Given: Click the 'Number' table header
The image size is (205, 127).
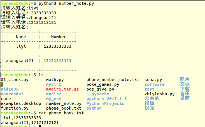Looking at the screenshot, I should click(x=59, y=37).
